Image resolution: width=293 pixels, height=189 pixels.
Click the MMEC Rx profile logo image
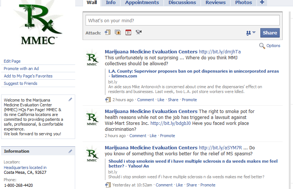coord(38,24)
